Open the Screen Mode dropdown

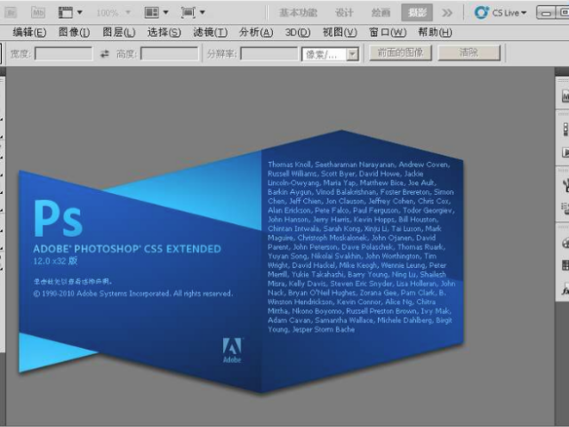193,12
